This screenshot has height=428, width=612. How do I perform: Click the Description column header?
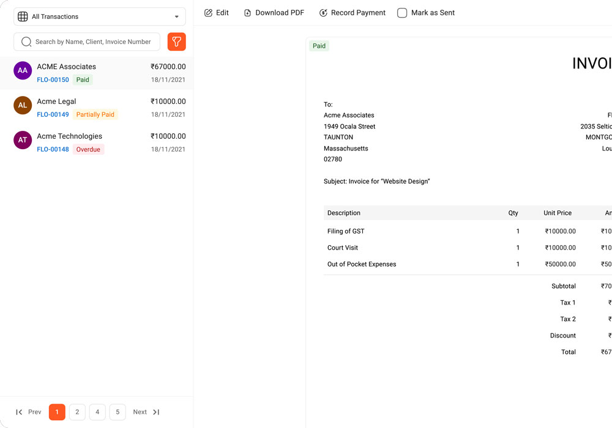[x=344, y=213]
